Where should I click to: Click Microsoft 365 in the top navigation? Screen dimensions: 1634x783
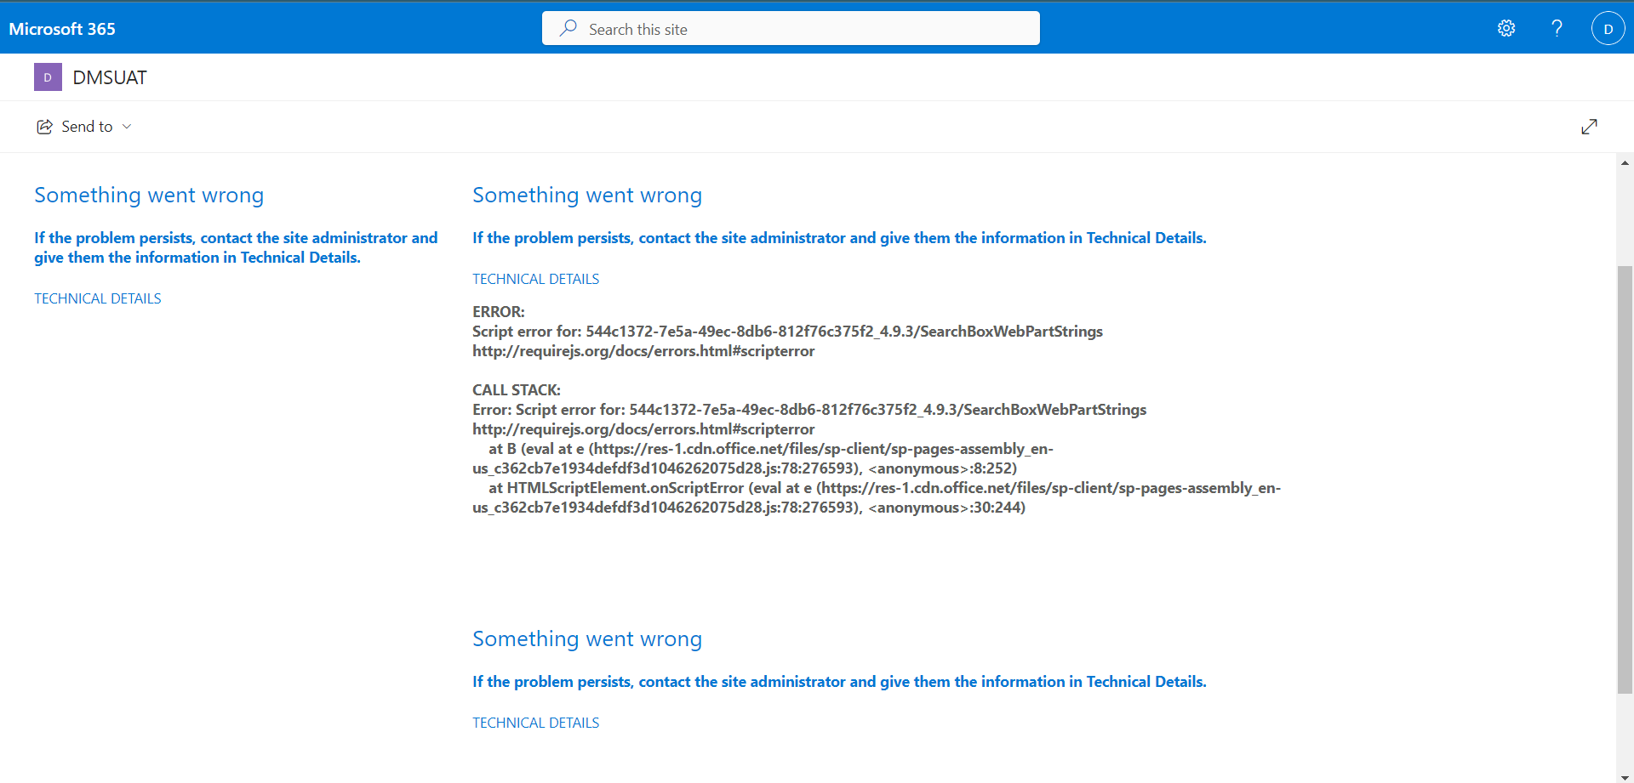(x=62, y=28)
